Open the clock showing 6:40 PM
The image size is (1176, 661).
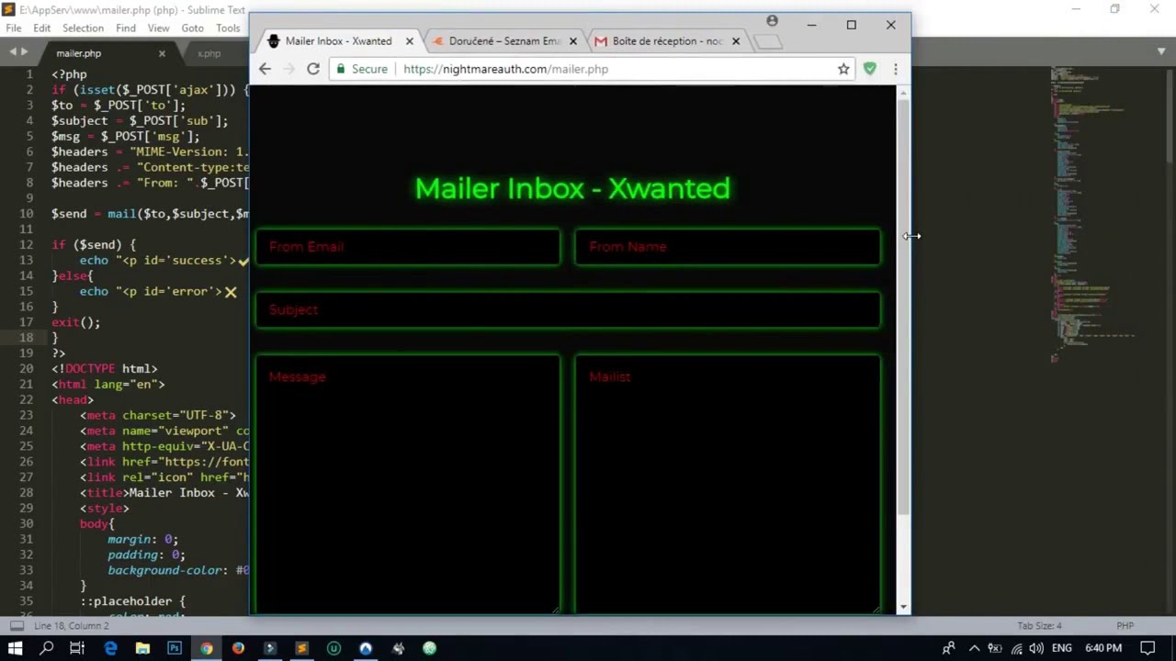(x=1103, y=648)
